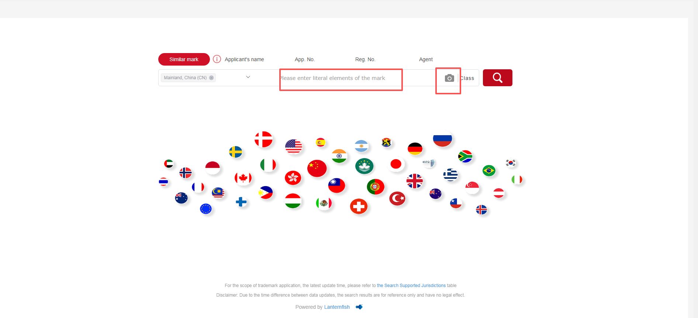Open the Class selector
This screenshot has width=698, height=318.
[467, 78]
